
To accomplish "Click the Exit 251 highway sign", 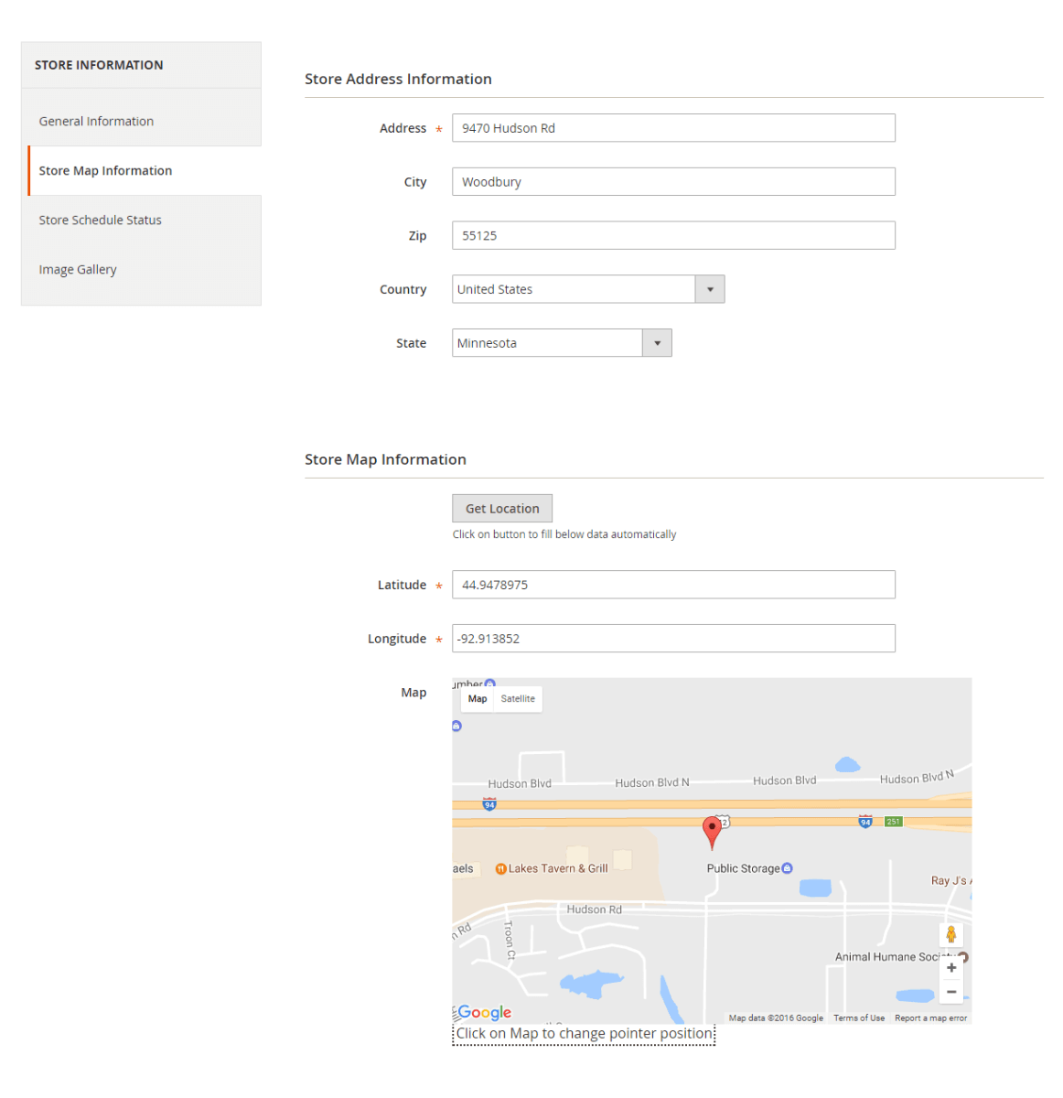I will (893, 822).
